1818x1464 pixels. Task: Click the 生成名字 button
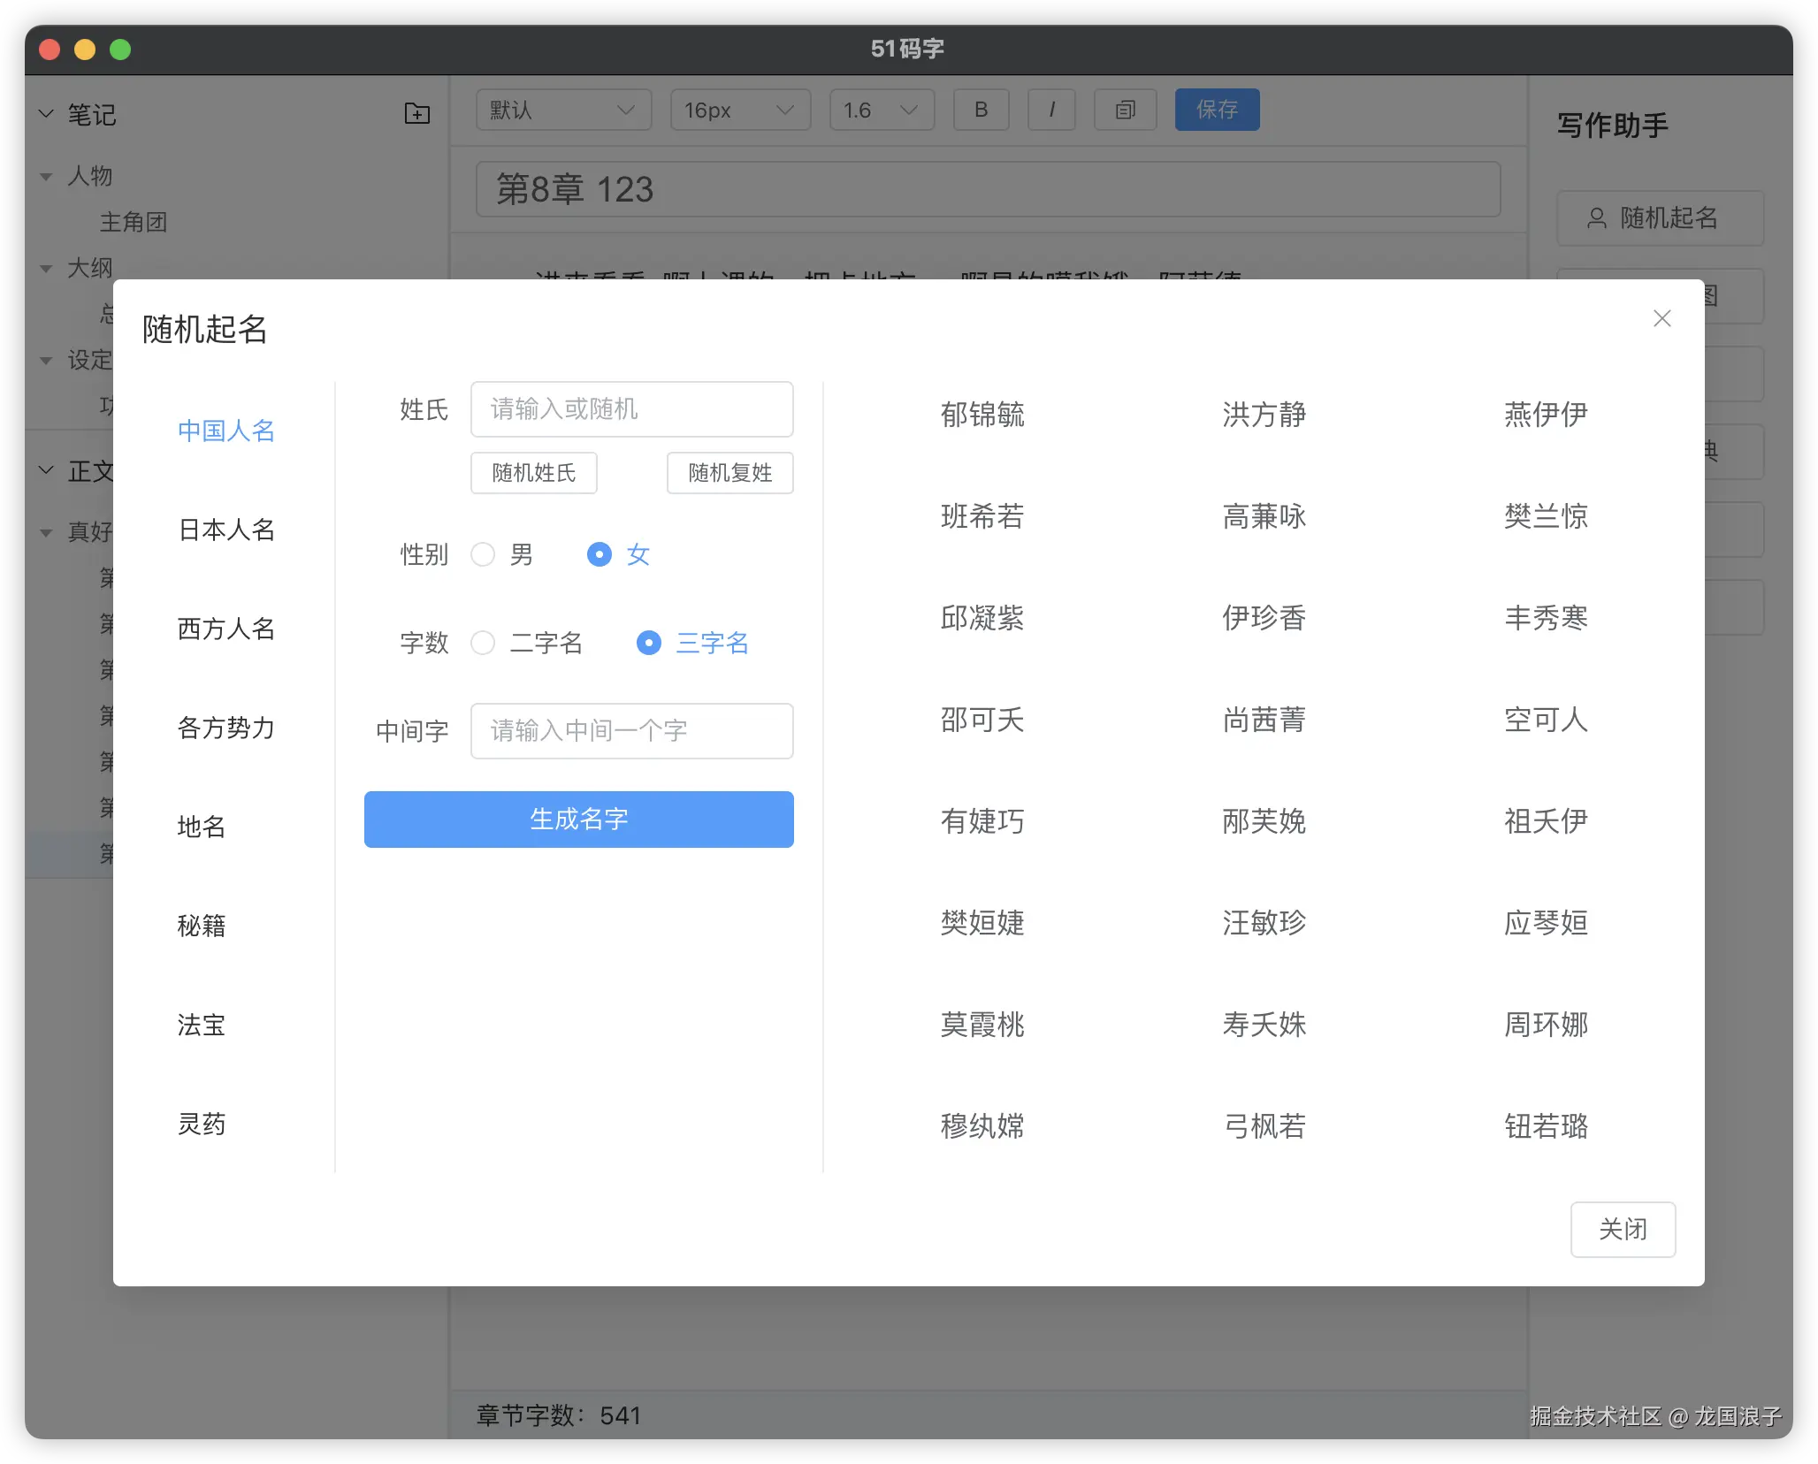[x=578, y=820]
